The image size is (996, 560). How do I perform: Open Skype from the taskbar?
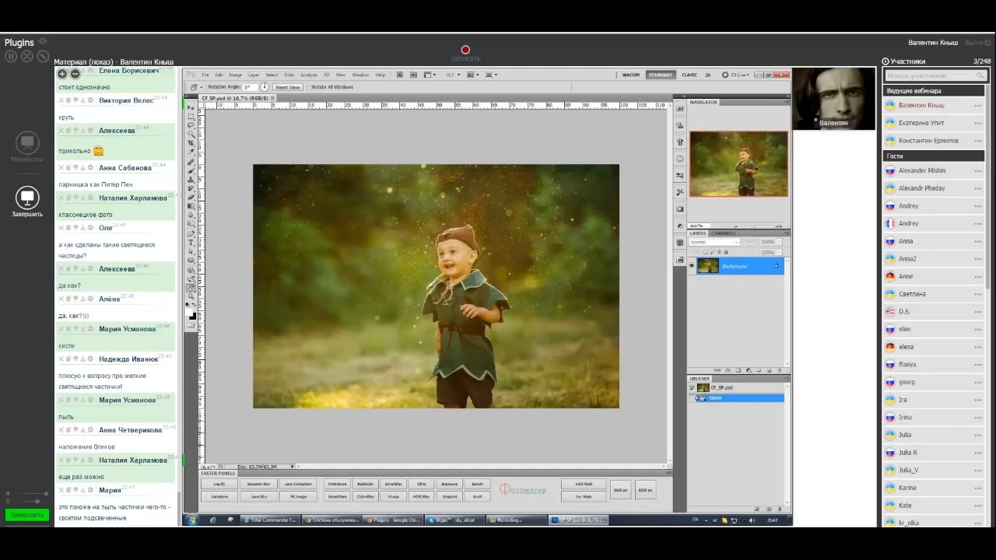(x=455, y=520)
